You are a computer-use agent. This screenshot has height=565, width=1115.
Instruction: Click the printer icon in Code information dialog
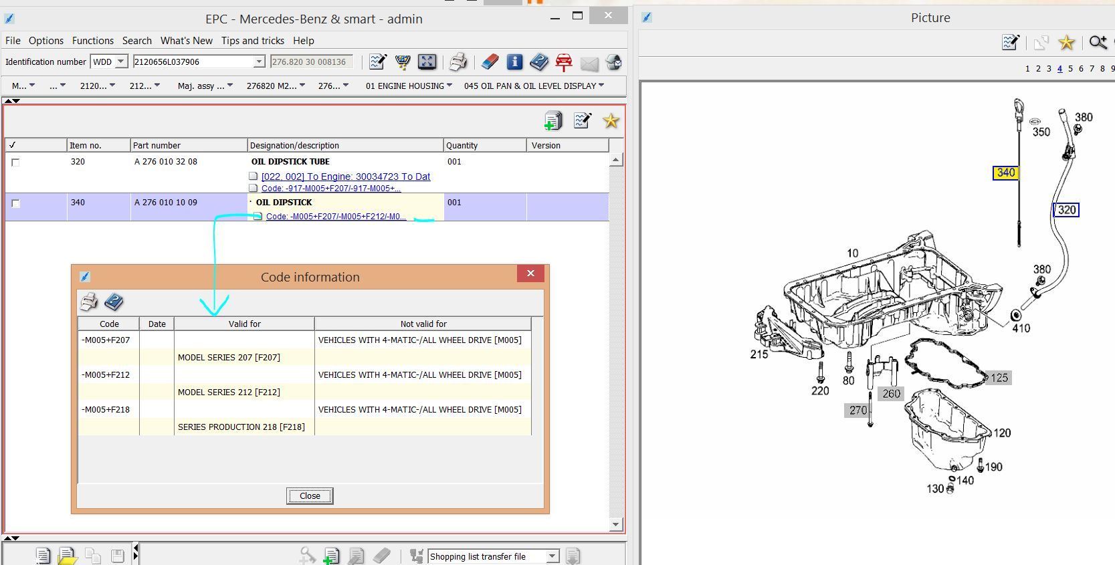click(88, 302)
